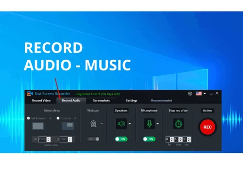Screen dimensions: 243x182
Task: Click the Fast Screen Recorder logo icon
Action: (30, 94)
